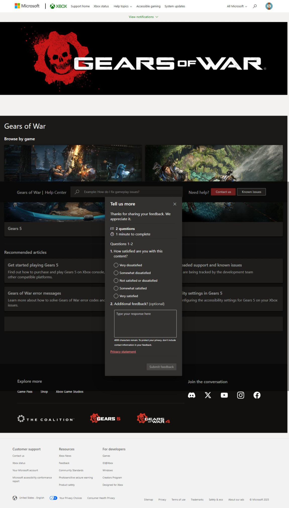This screenshot has width=289, height=508.
Task: Go to Support home
Action: pyautogui.click(x=80, y=6)
